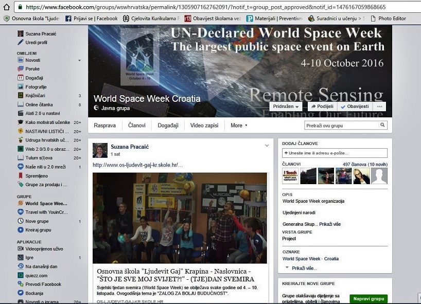Click the search magnifier in group search
The image size is (421, 304).
tap(382, 125)
